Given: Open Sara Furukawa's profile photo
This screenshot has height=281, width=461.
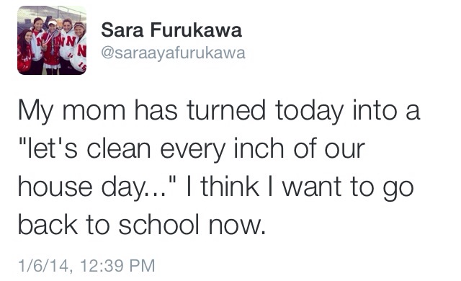Looking at the screenshot, I should click(x=52, y=40).
